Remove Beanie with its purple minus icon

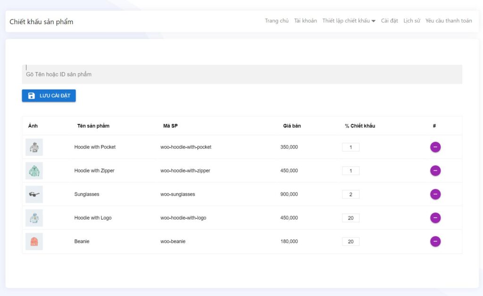tap(435, 241)
